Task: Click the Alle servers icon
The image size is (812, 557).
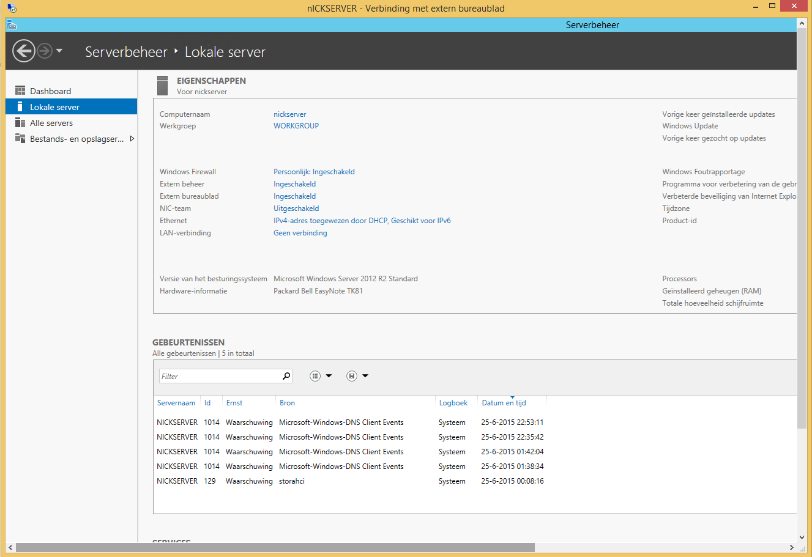Action: tap(20, 123)
